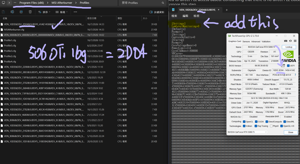Select the Graphics Card tab in GPU-Z
This screenshot has width=300, height=164.
234,42
